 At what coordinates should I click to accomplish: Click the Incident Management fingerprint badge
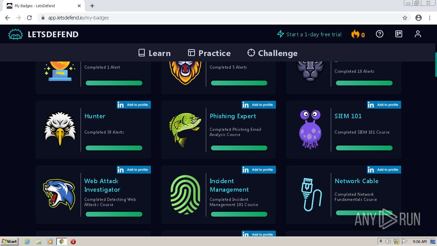pyautogui.click(x=185, y=195)
